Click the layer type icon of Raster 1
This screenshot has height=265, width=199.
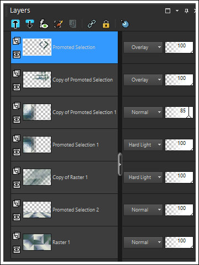17,236
